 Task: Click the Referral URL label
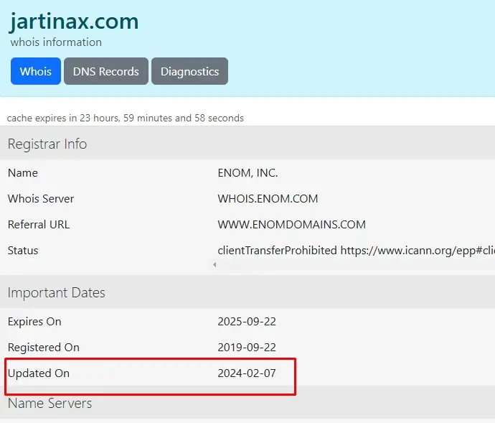pos(39,225)
